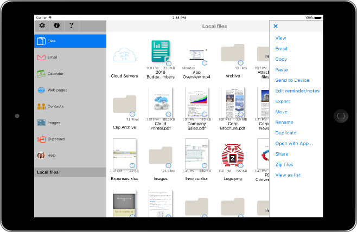357x232 pixels.
Task: Choose Copy in the actions menu
Action: 281,59
